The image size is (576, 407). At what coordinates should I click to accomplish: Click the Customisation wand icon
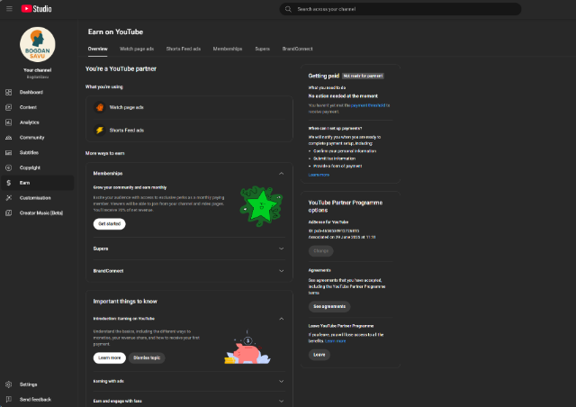click(x=8, y=198)
